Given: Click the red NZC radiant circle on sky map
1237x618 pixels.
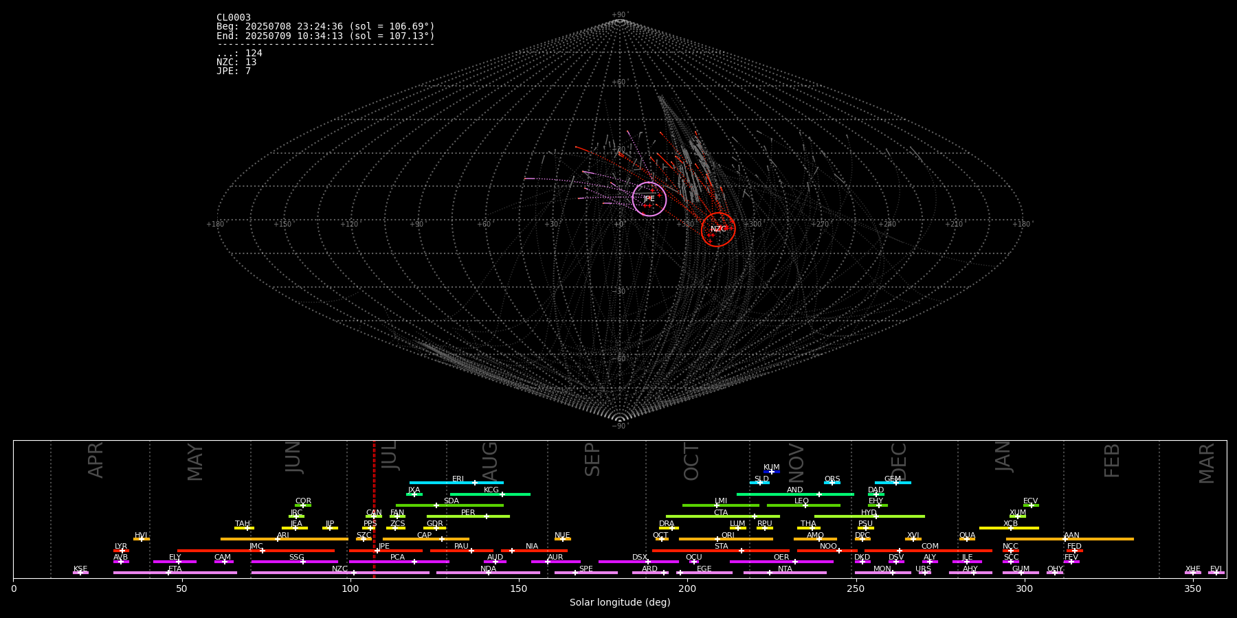Looking at the screenshot, I should [718, 229].
